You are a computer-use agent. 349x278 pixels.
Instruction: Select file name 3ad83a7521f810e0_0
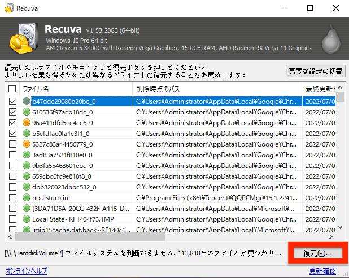(62, 155)
